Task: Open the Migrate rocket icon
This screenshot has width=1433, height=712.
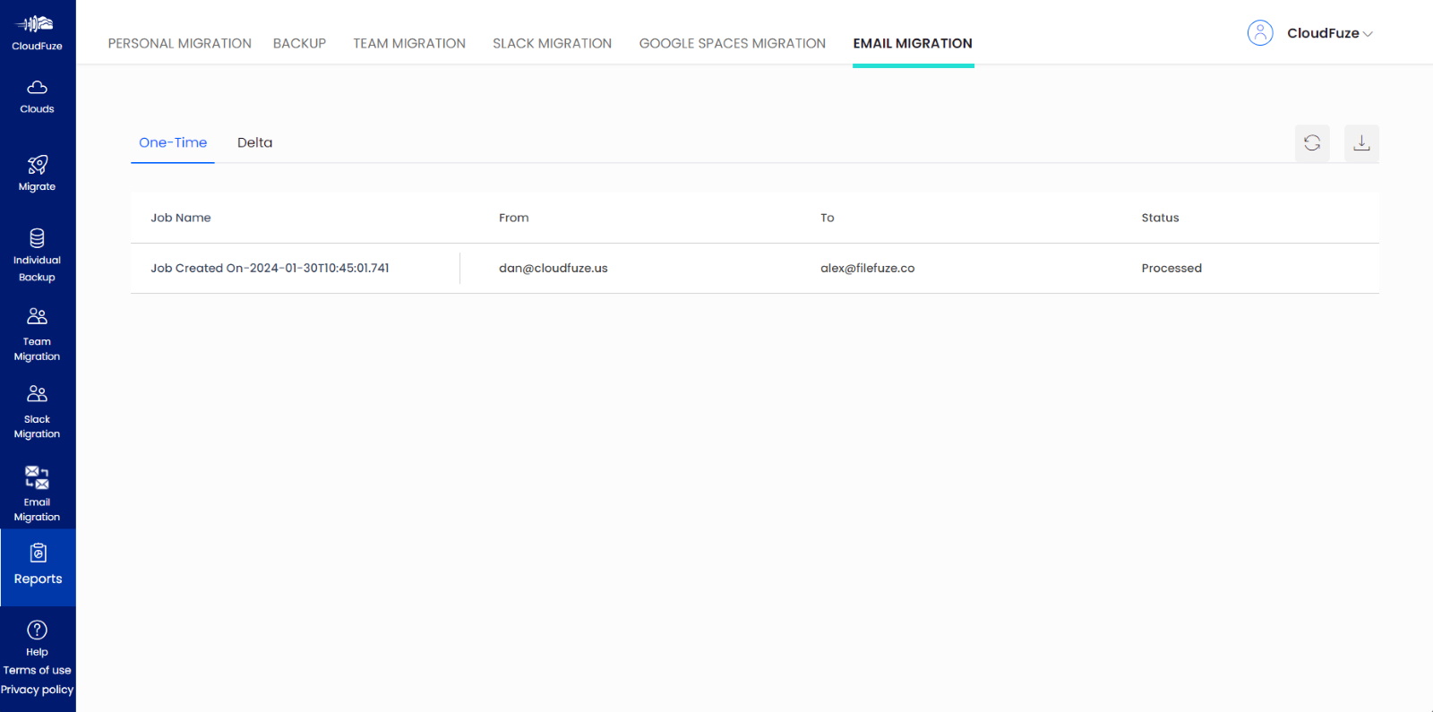Action: [x=37, y=166]
